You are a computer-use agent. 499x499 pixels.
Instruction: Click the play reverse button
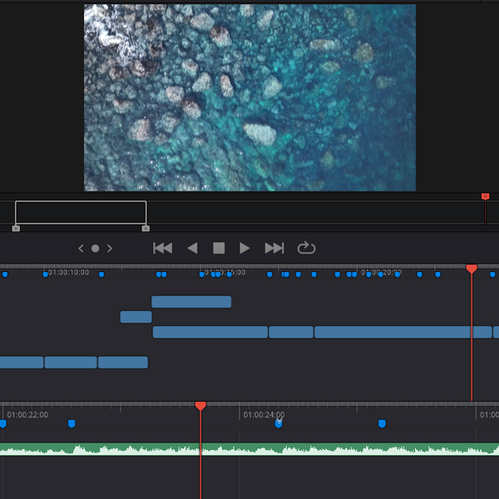(192, 248)
